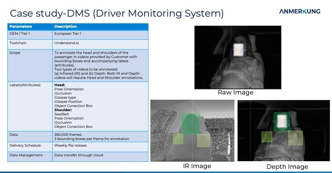Click the 'Depth Image' caption
This screenshot has width=332, height=173.
point(287,167)
